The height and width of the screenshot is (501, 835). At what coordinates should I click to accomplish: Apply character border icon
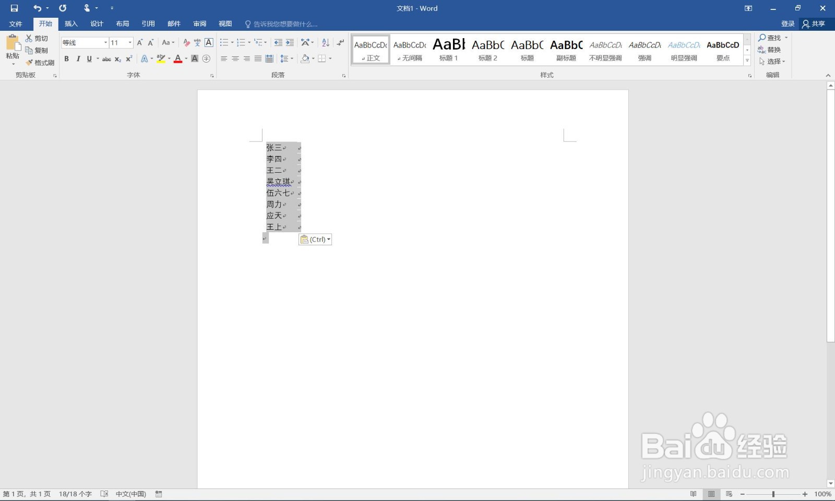209,43
